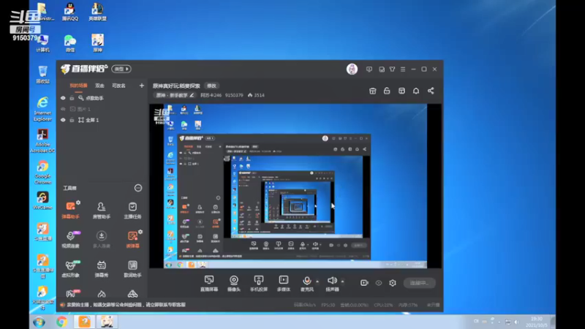
Task: Expand the microphone options arrow
Action: pos(317,281)
